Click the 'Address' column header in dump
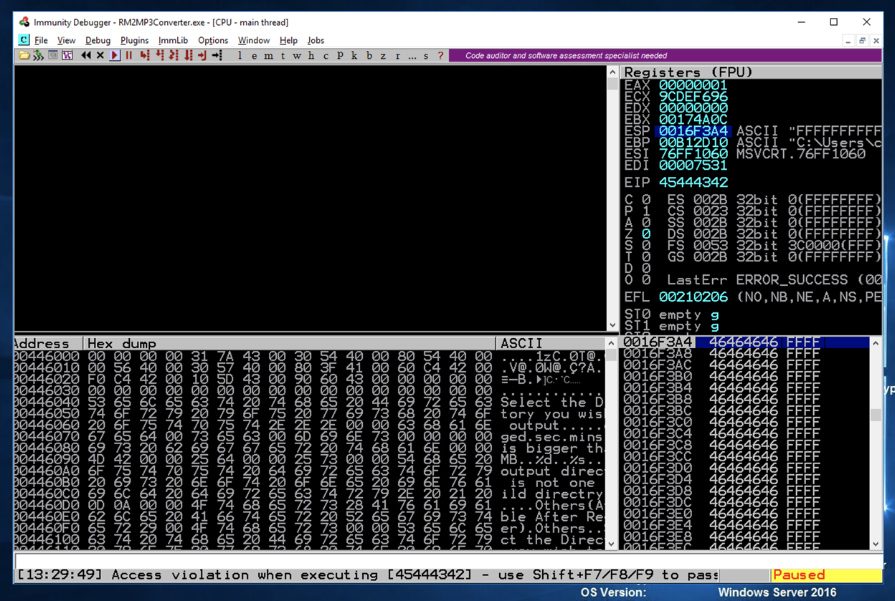 48,344
